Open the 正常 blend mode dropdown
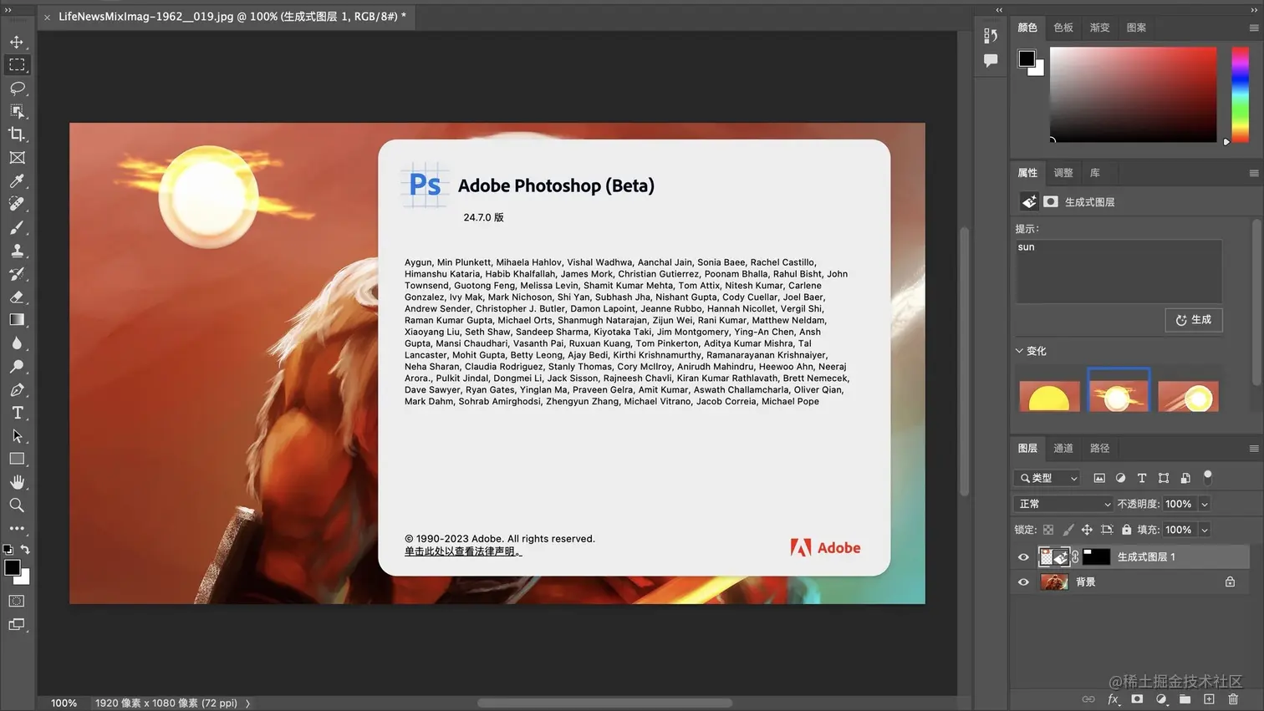The width and height of the screenshot is (1264, 711). point(1064,504)
